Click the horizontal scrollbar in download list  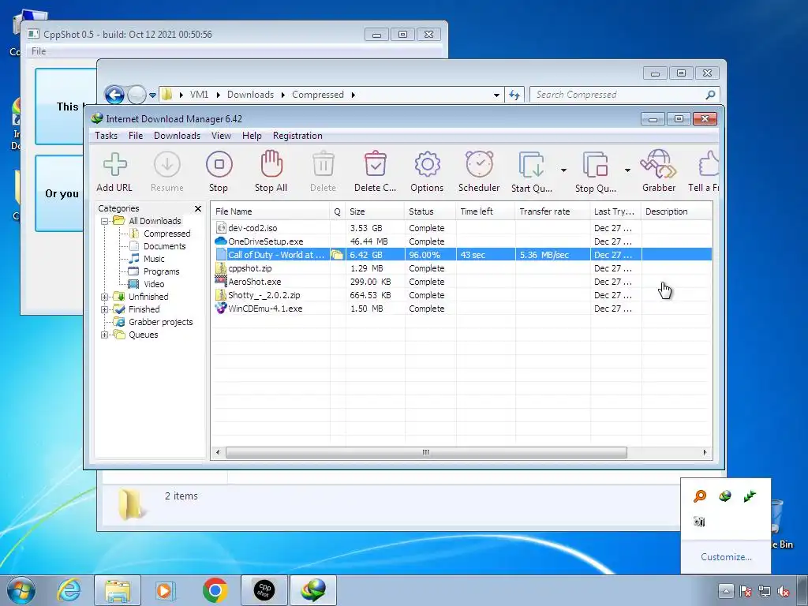click(426, 452)
